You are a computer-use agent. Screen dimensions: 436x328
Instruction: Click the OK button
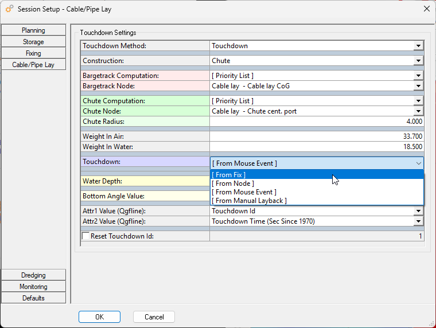pos(99,317)
